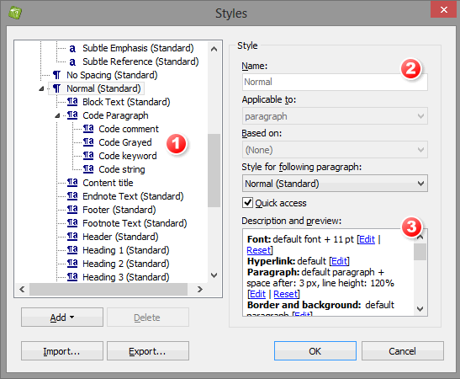This screenshot has width=460, height=379.
Task: Click the style icon beside Heading 3
Action: [72, 277]
